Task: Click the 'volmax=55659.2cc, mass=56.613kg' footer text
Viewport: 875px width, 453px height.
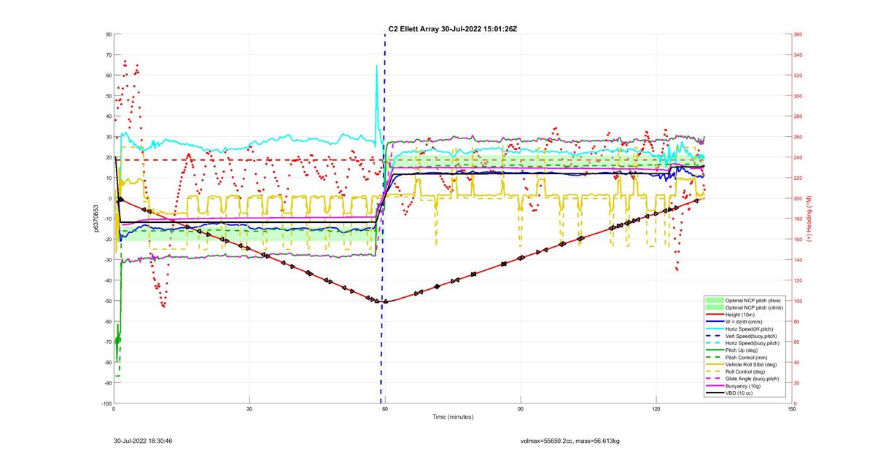Action: coord(569,441)
